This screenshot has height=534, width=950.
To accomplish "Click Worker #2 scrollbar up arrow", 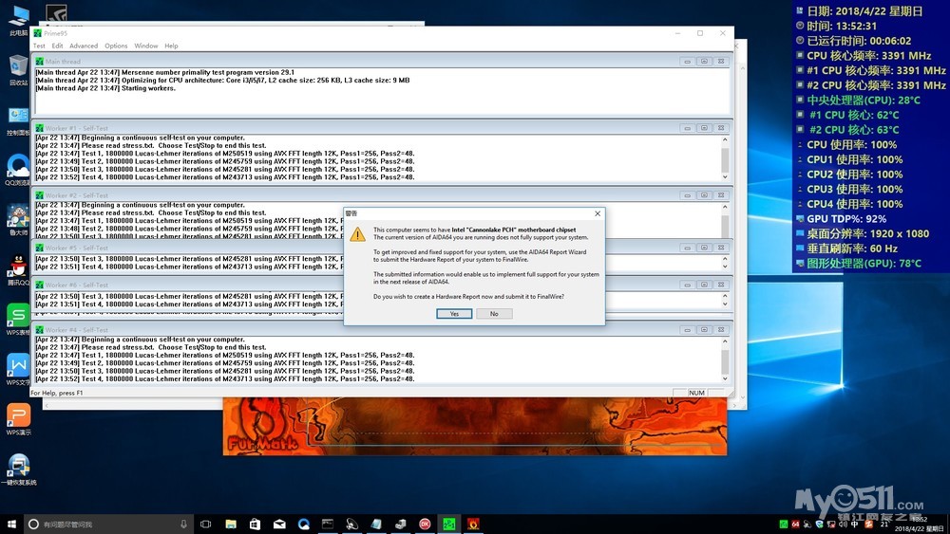I will tap(725, 207).
